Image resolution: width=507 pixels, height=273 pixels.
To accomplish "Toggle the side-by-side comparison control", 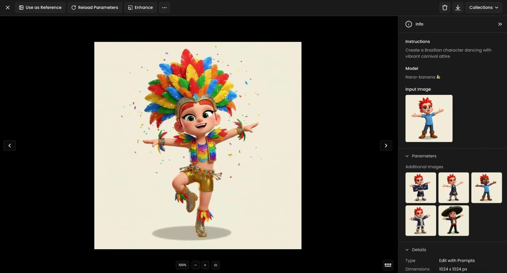I will point(216,265).
